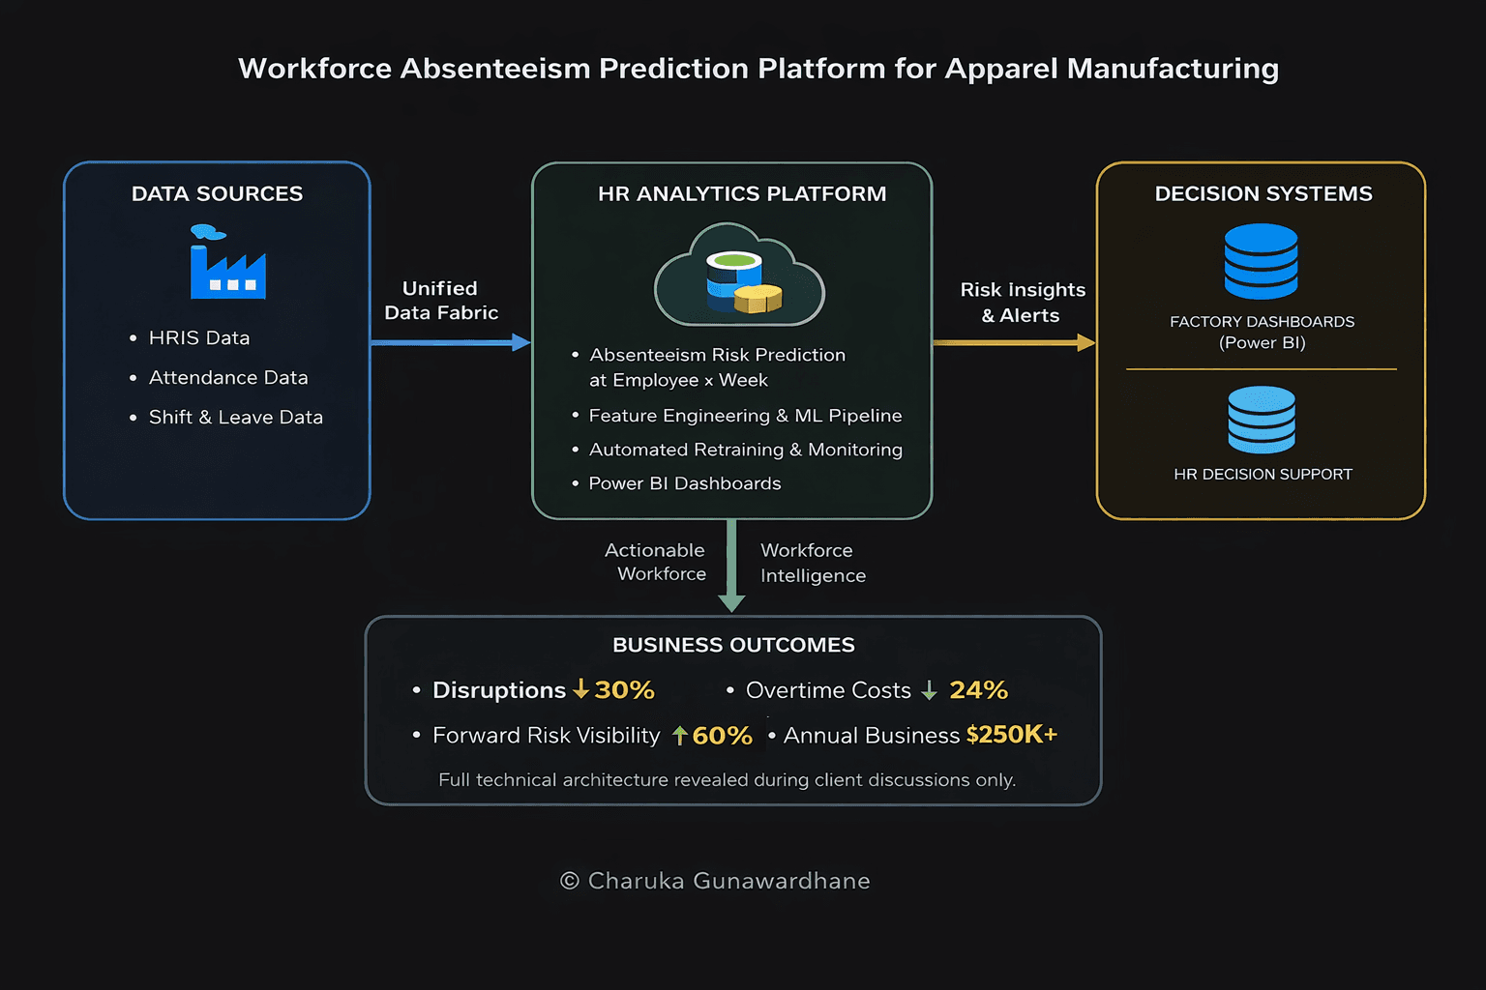Click the Forward Risk Visibility label
This screenshot has height=990, width=1486.
pos(547,736)
